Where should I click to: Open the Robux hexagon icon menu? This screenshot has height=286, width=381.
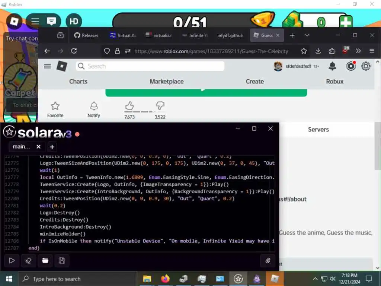click(x=351, y=66)
